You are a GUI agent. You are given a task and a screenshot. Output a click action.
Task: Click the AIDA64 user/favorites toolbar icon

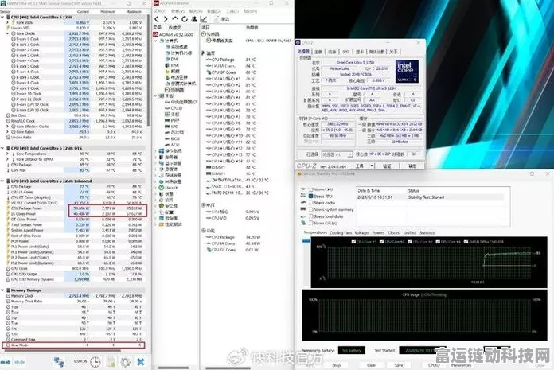click(x=194, y=19)
